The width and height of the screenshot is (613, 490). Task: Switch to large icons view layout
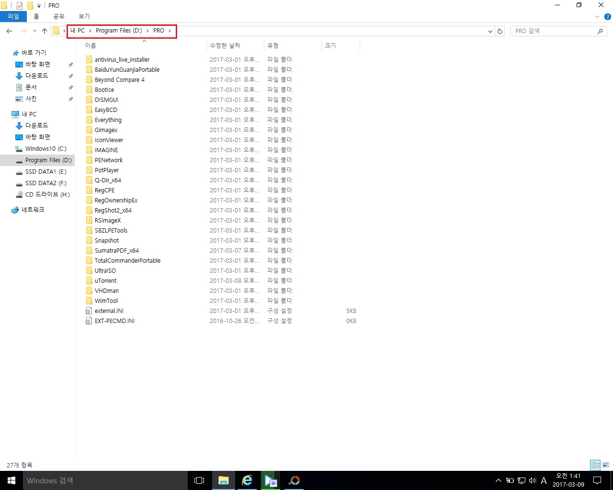click(x=606, y=465)
